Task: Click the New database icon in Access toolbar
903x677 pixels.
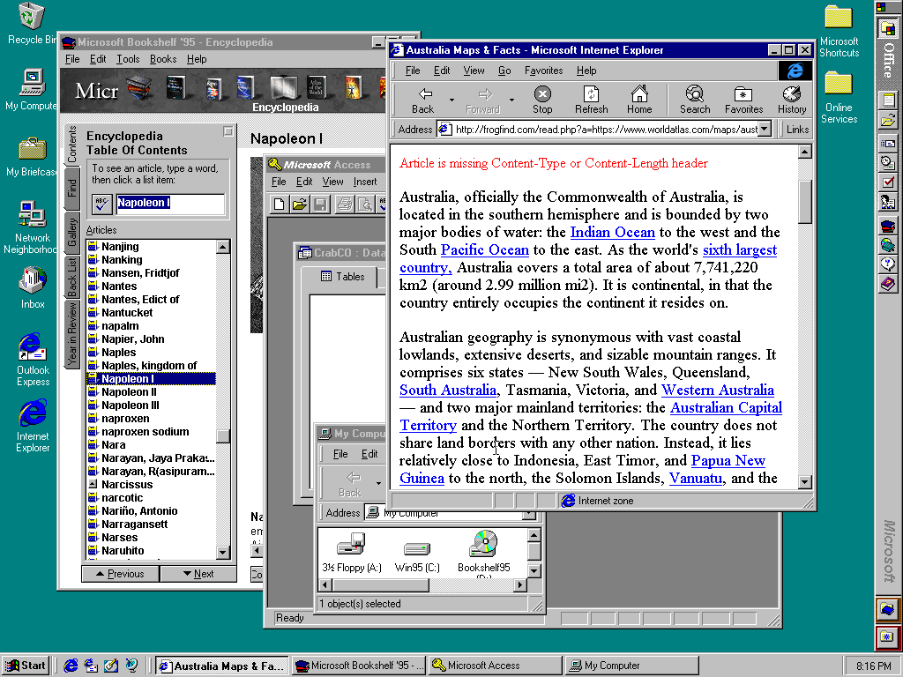Action: (x=279, y=205)
